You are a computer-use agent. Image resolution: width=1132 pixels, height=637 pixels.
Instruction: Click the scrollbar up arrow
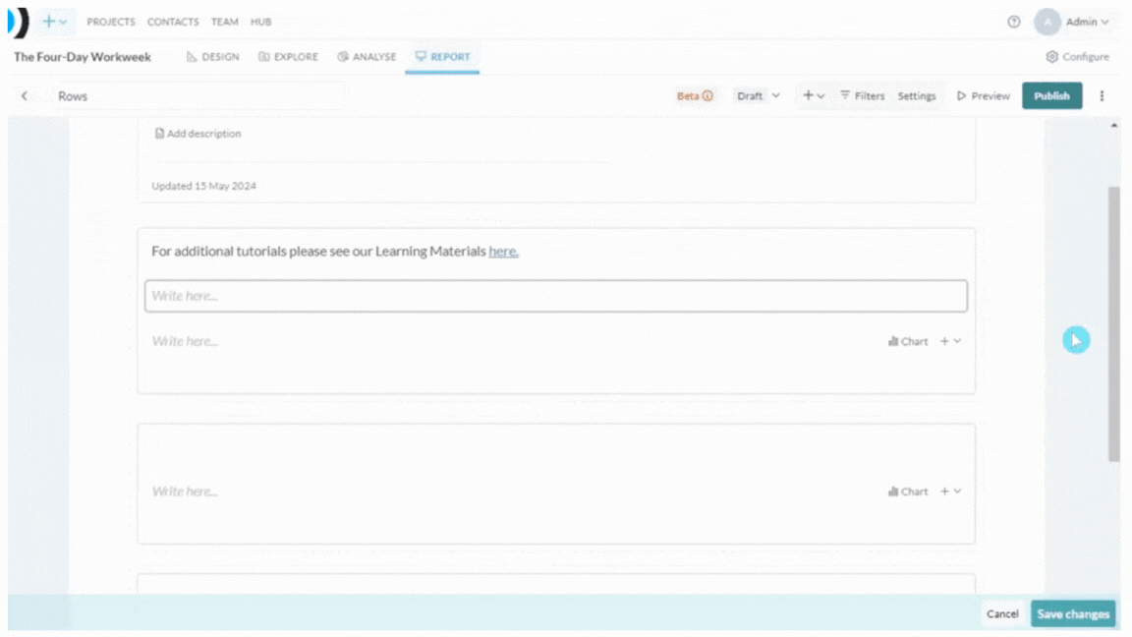1114,126
